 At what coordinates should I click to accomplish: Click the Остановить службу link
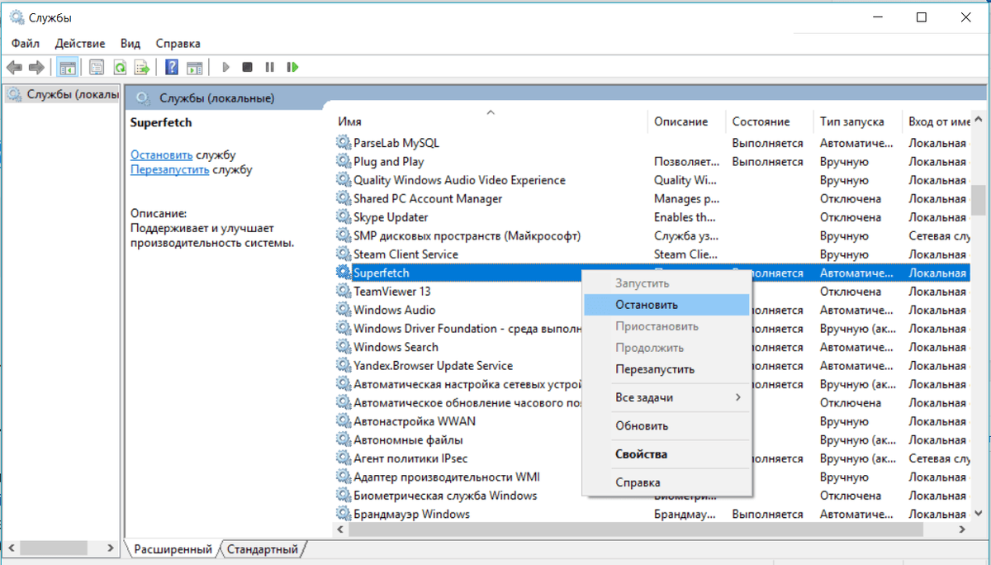162,154
